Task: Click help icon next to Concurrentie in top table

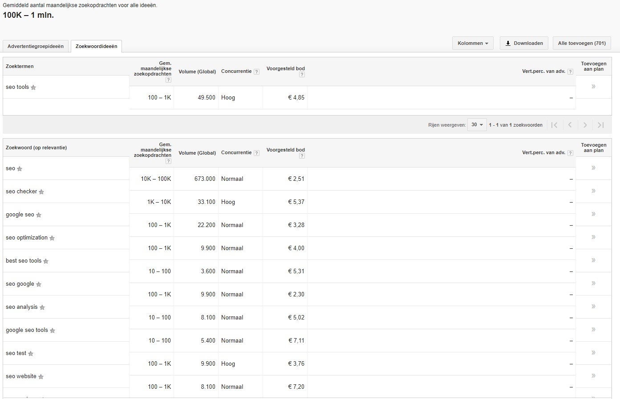Action: coord(256,72)
